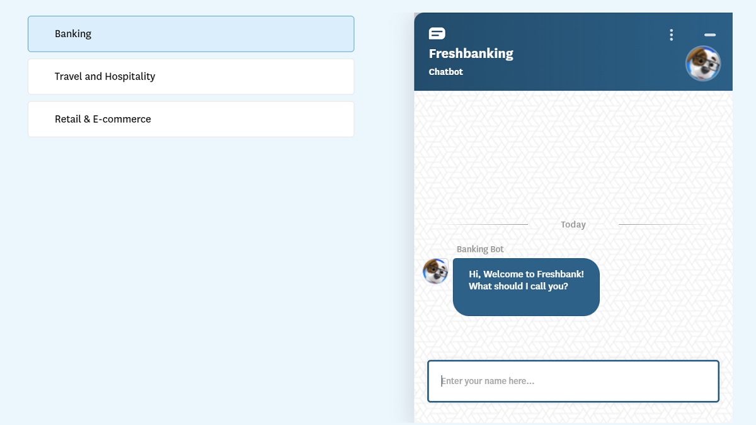The height and width of the screenshot is (425, 756).
Task: Click the Banking Bot message avatar
Action: coord(435,271)
